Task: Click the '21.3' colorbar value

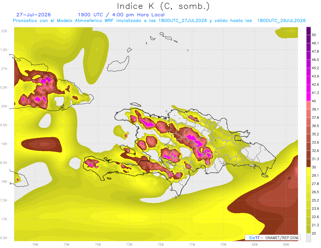Action: click(x=315, y=225)
